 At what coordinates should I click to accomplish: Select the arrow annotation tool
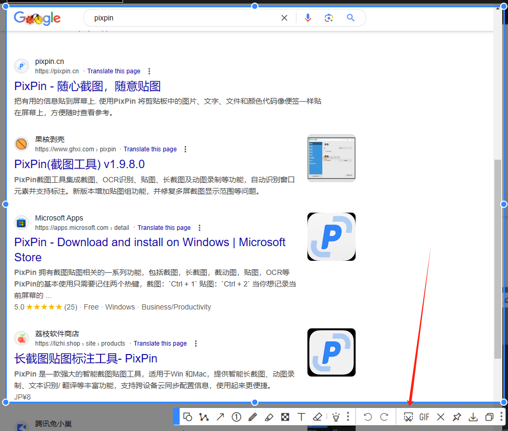click(220, 417)
